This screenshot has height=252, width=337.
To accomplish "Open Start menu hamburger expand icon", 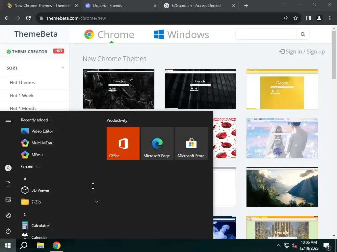I will point(8,120).
